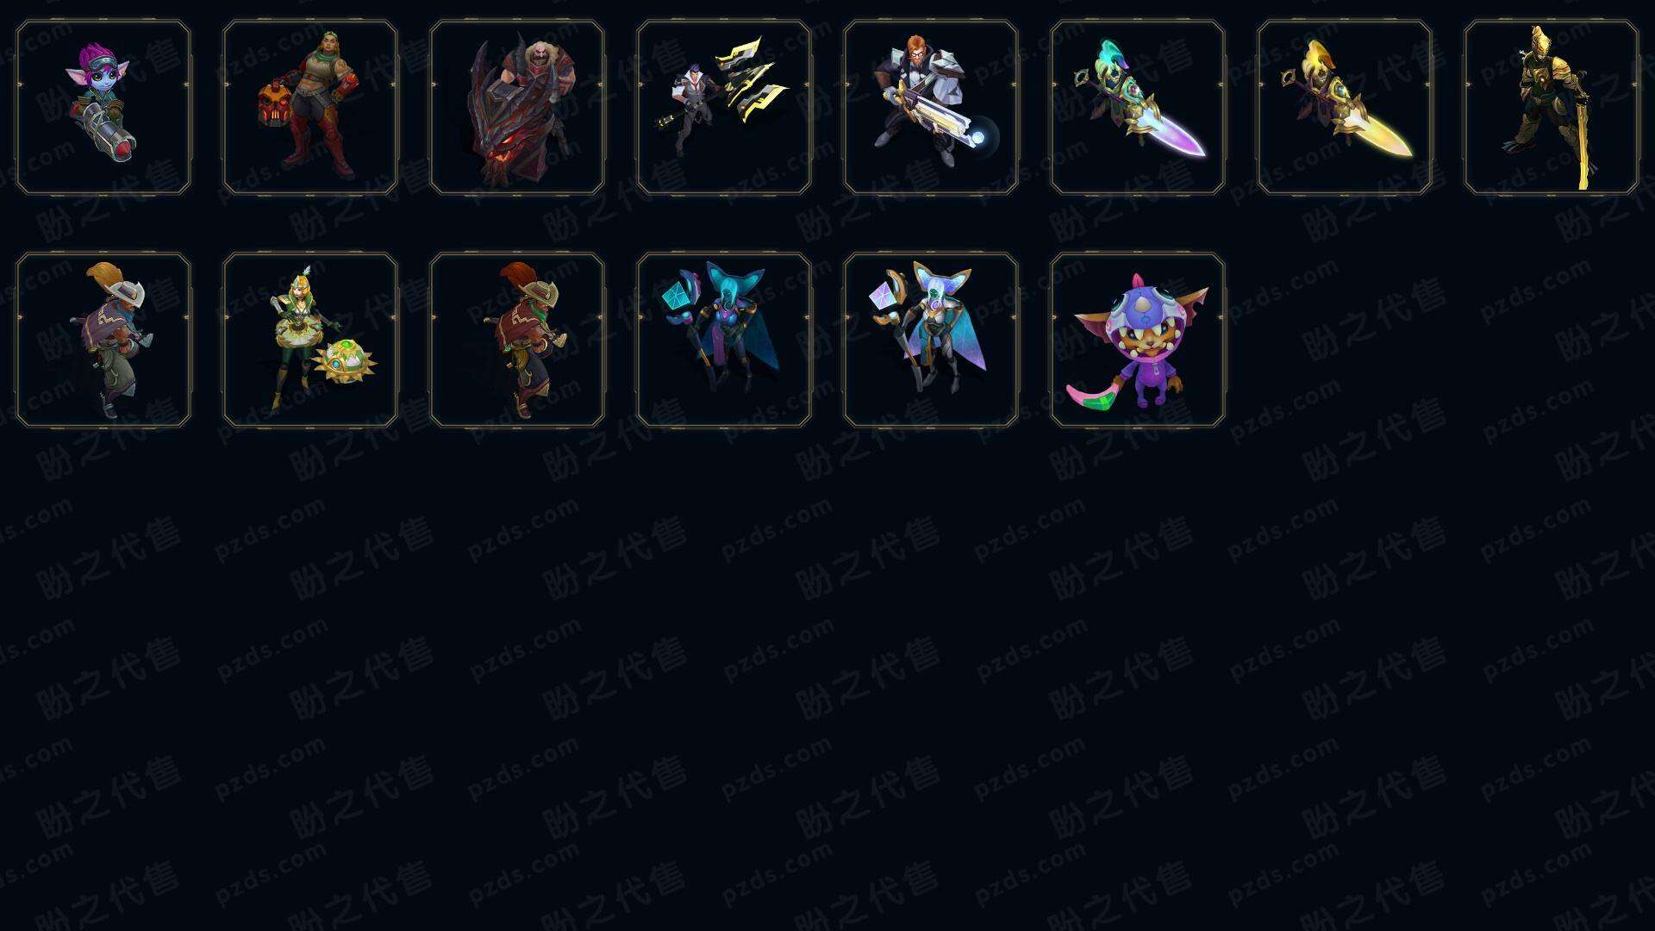Screen dimensions: 1655x931
Task: Open the purple dino-costume creature skin
Action: (x=1138, y=340)
